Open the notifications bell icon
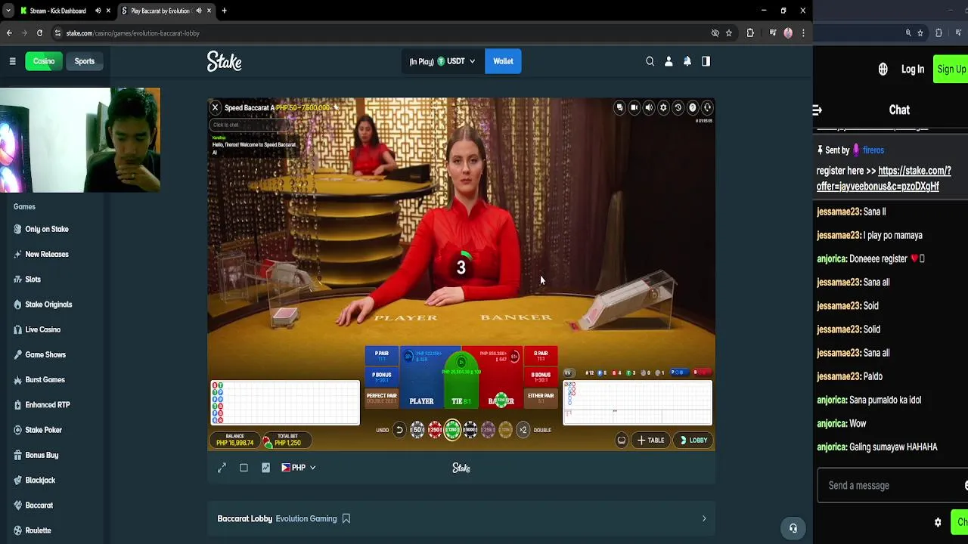Screen dimensions: 968x544 (687, 61)
